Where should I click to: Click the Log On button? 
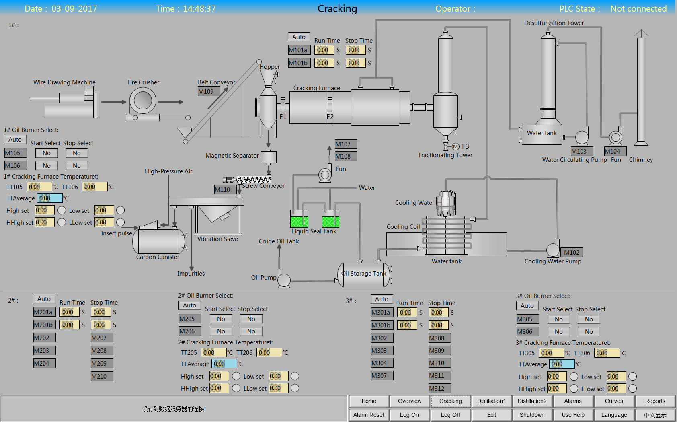click(409, 415)
